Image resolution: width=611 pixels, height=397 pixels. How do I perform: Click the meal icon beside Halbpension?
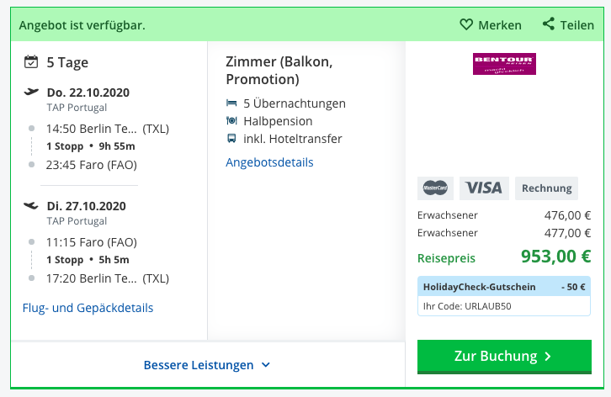[231, 121]
